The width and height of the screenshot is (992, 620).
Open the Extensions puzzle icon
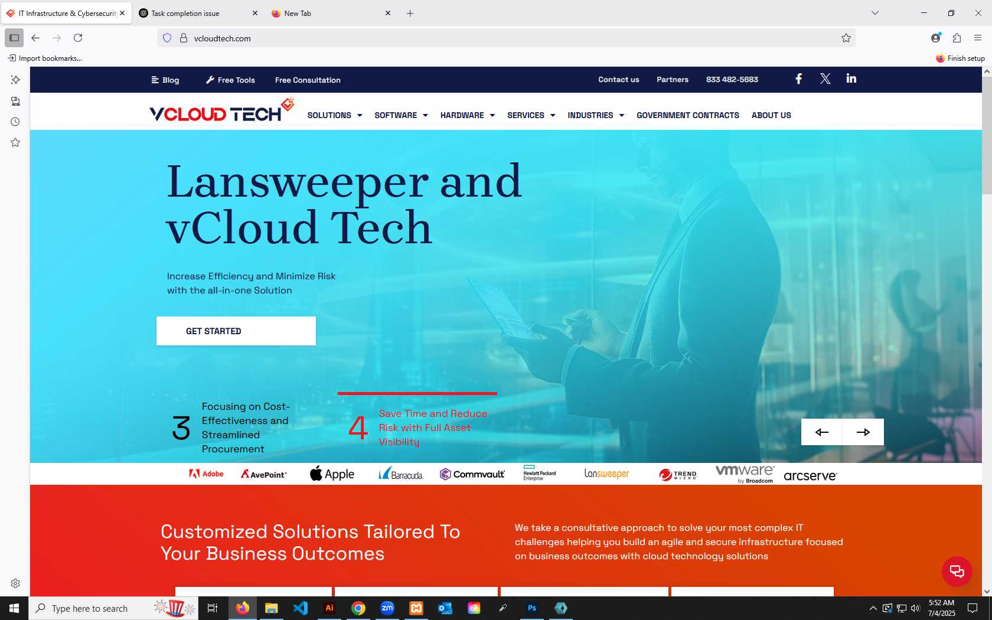[x=957, y=38]
